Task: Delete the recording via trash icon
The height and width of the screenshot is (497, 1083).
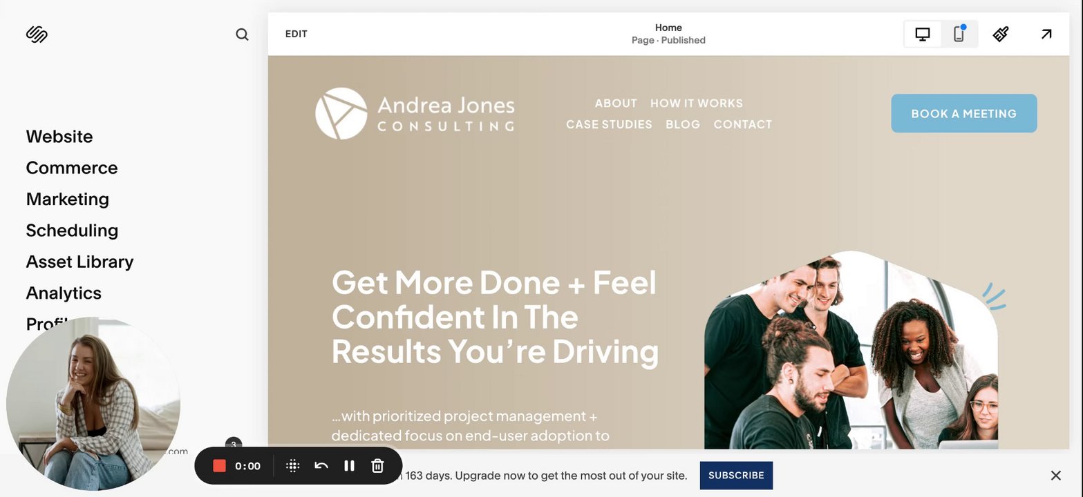Action: pyautogui.click(x=377, y=466)
